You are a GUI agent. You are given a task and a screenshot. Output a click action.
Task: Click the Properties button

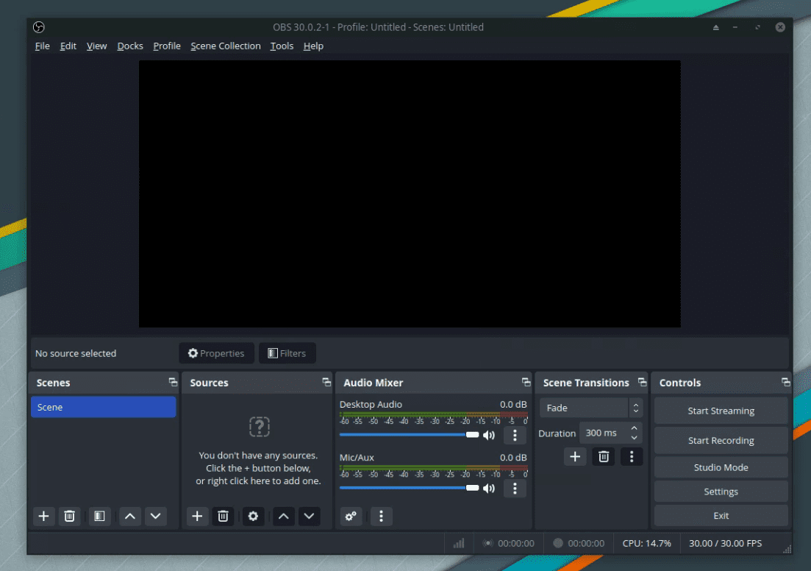pyautogui.click(x=216, y=353)
